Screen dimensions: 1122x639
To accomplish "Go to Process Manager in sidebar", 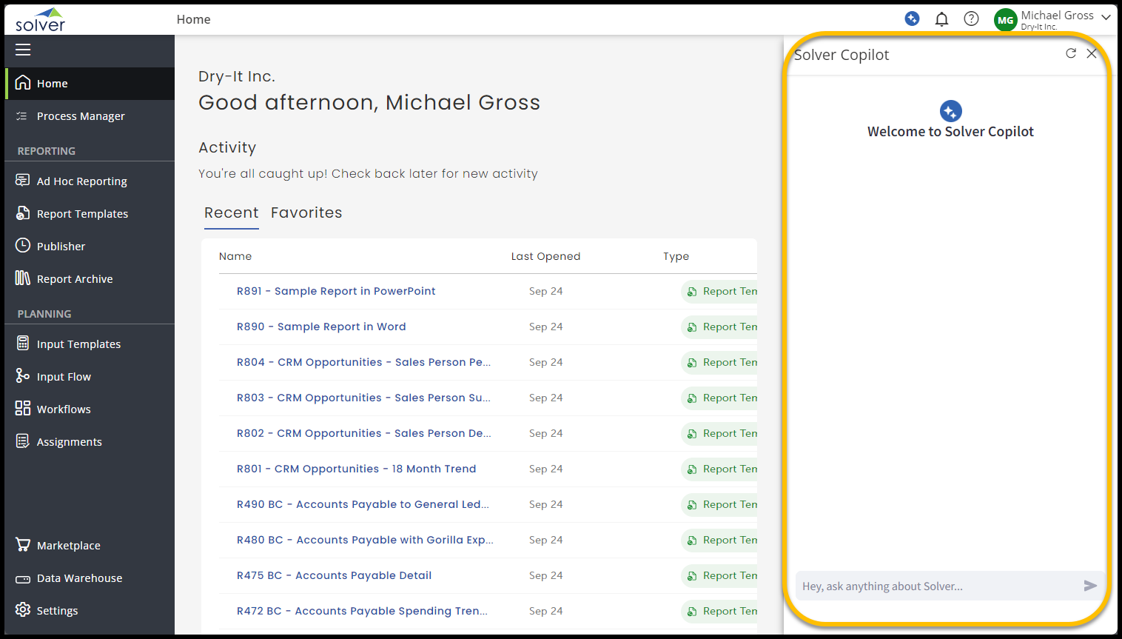I will coord(81,116).
